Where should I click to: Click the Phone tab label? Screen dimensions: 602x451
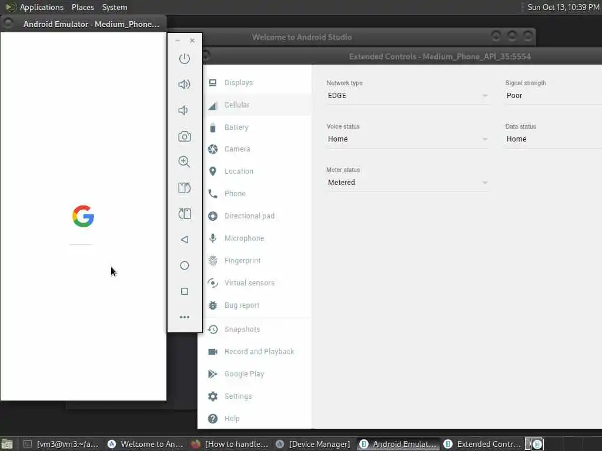click(x=235, y=194)
